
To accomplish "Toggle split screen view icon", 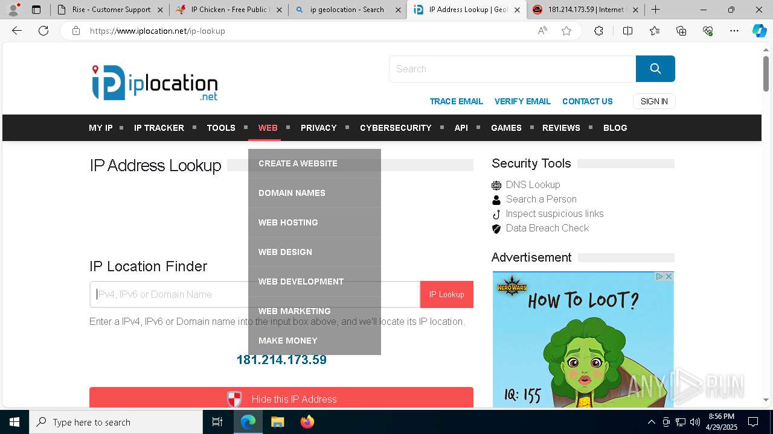I will [x=627, y=31].
